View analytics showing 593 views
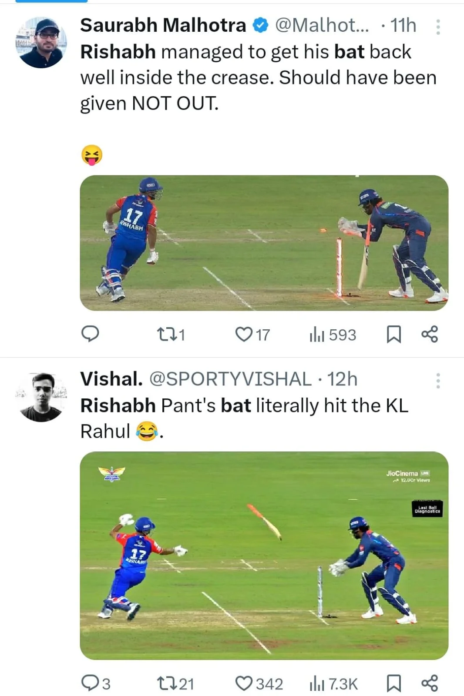The image size is (464, 696). click(x=333, y=335)
